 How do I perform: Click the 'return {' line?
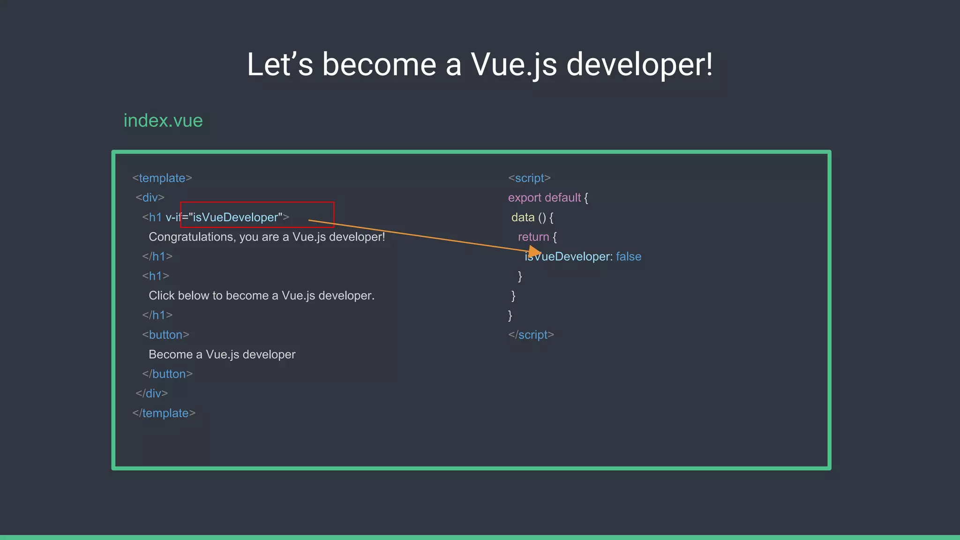click(537, 237)
